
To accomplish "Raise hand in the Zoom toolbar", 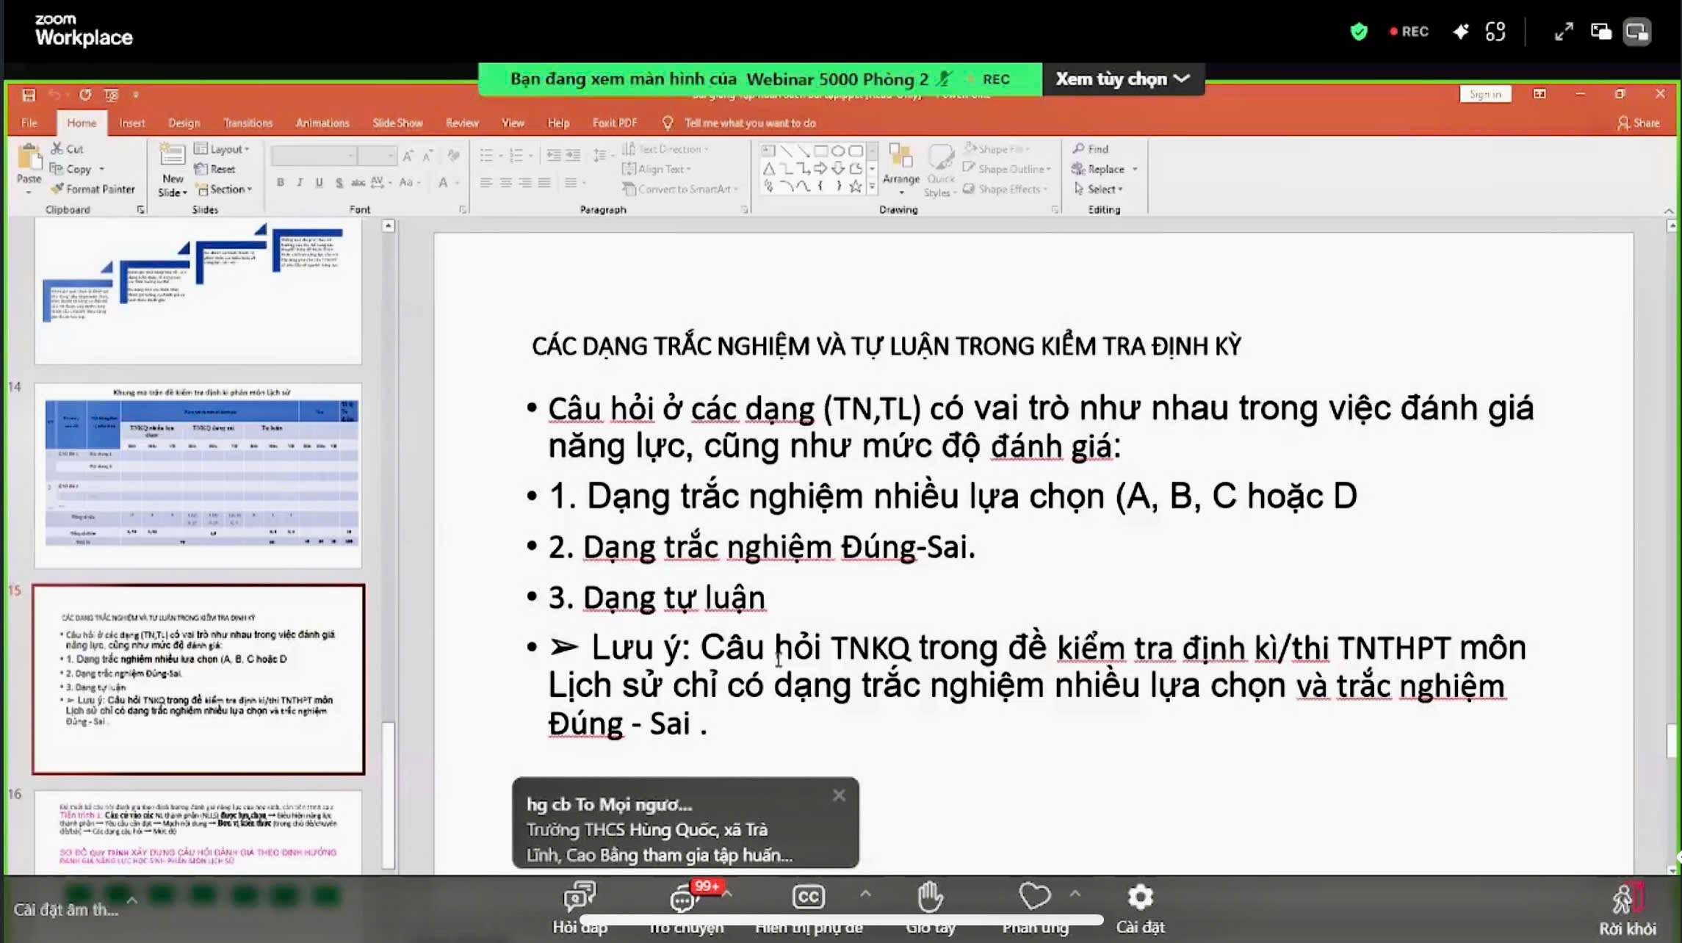I will 930,897.
